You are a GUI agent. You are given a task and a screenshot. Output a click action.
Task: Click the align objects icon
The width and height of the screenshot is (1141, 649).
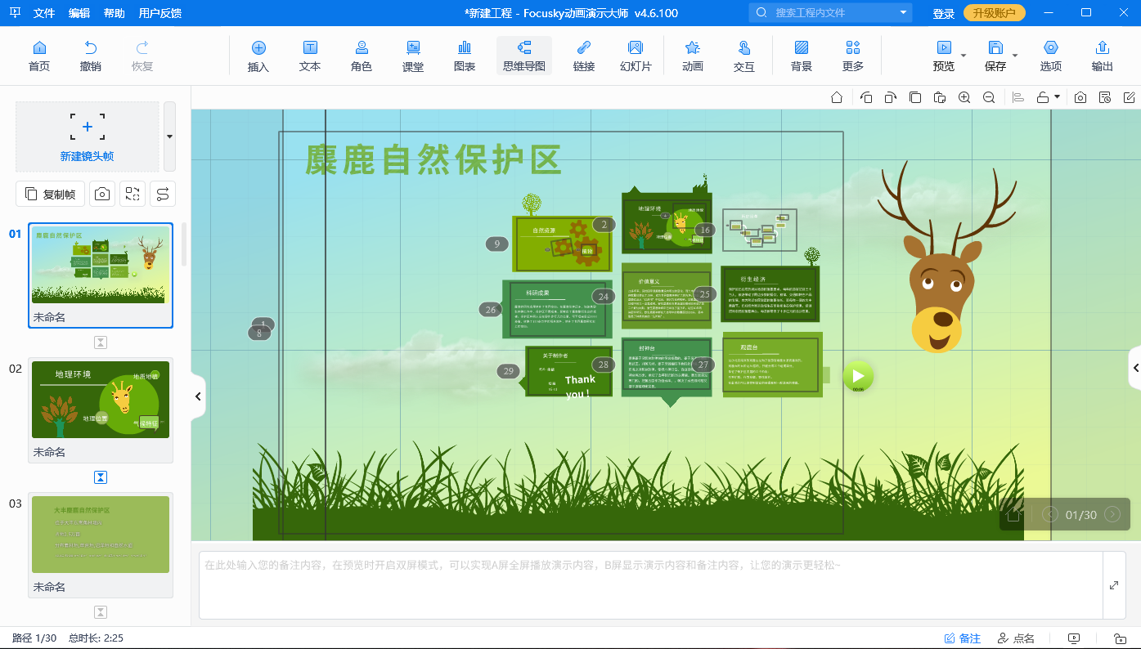point(1018,97)
